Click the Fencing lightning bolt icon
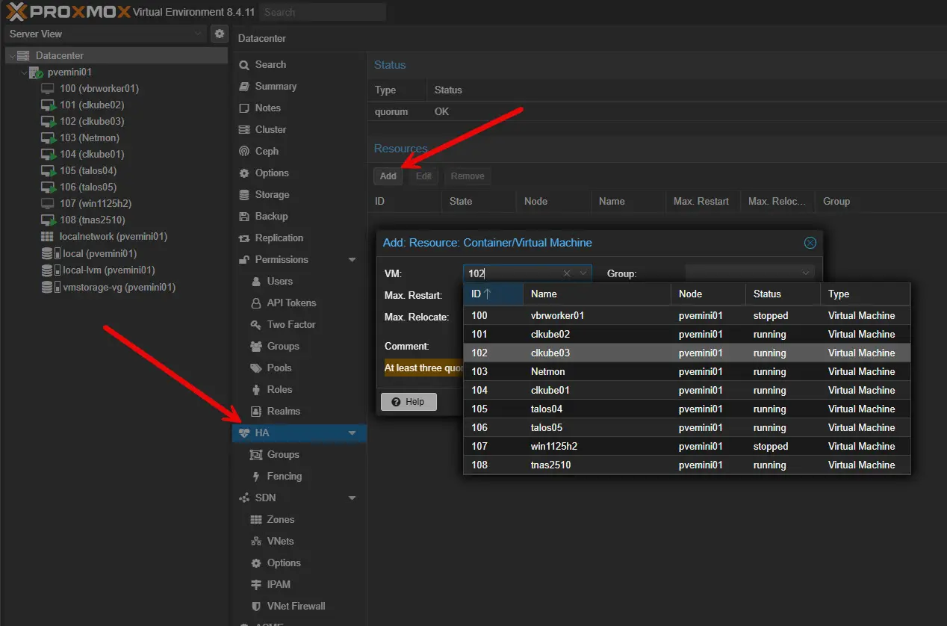 [x=255, y=477]
